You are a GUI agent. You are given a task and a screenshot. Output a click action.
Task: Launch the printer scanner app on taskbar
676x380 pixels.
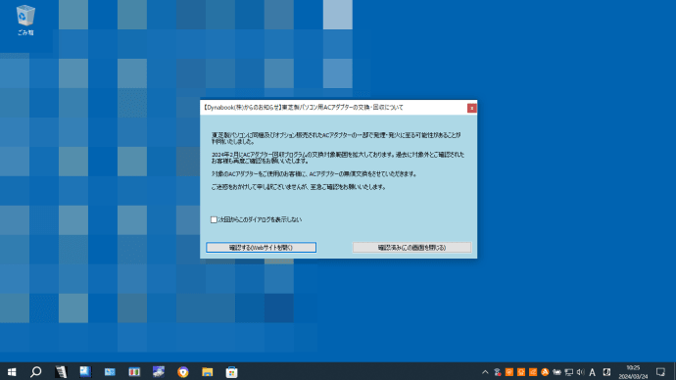158,372
